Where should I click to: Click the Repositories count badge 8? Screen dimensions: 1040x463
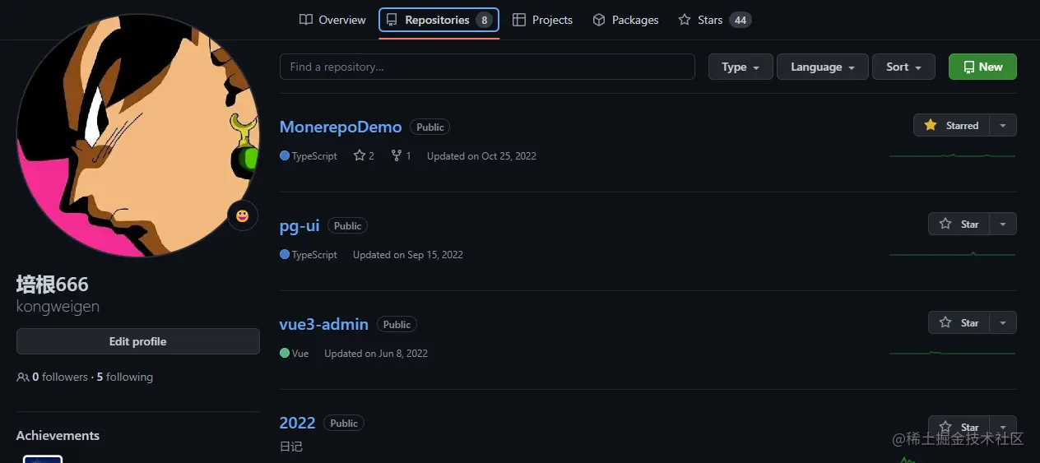(x=485, y=20)
